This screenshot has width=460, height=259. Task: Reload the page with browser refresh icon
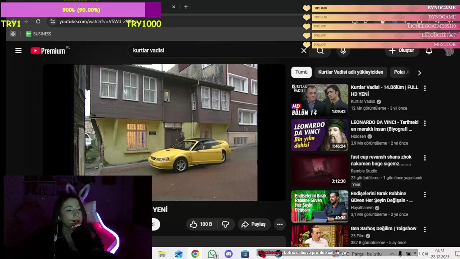click(x=38, y=22)
